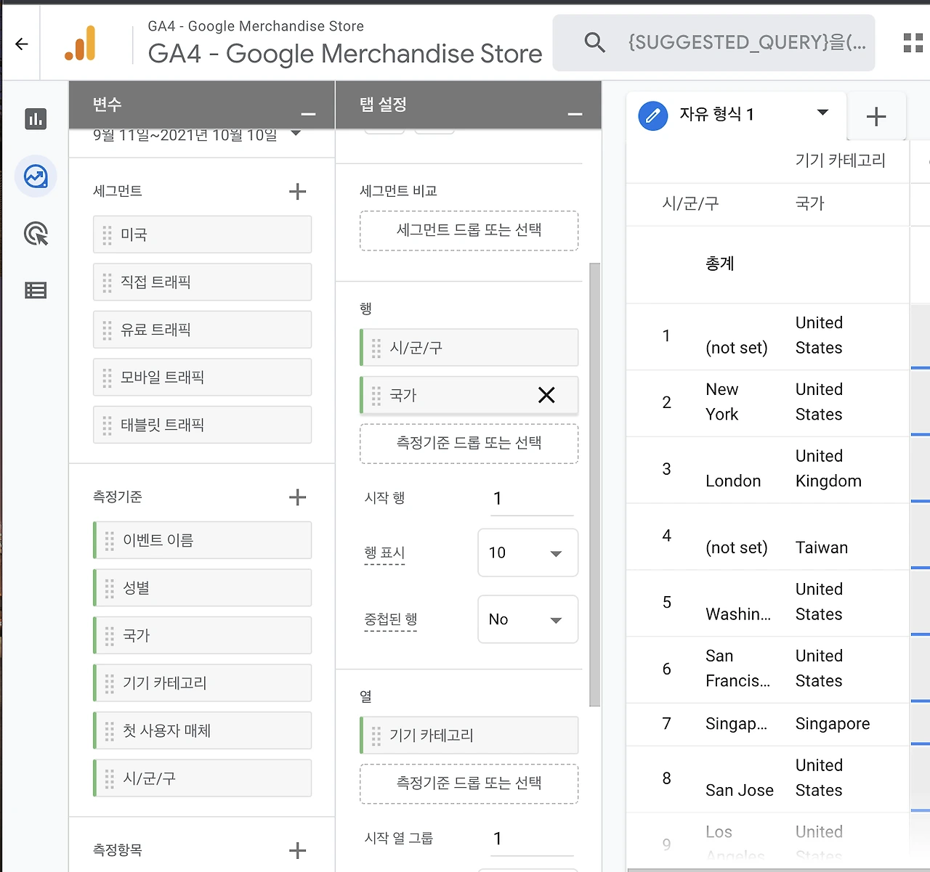This screenshot has width=930, height=872.
Task: Open the 행 표시 dropdown showing 10
Action: click(528, 553)
